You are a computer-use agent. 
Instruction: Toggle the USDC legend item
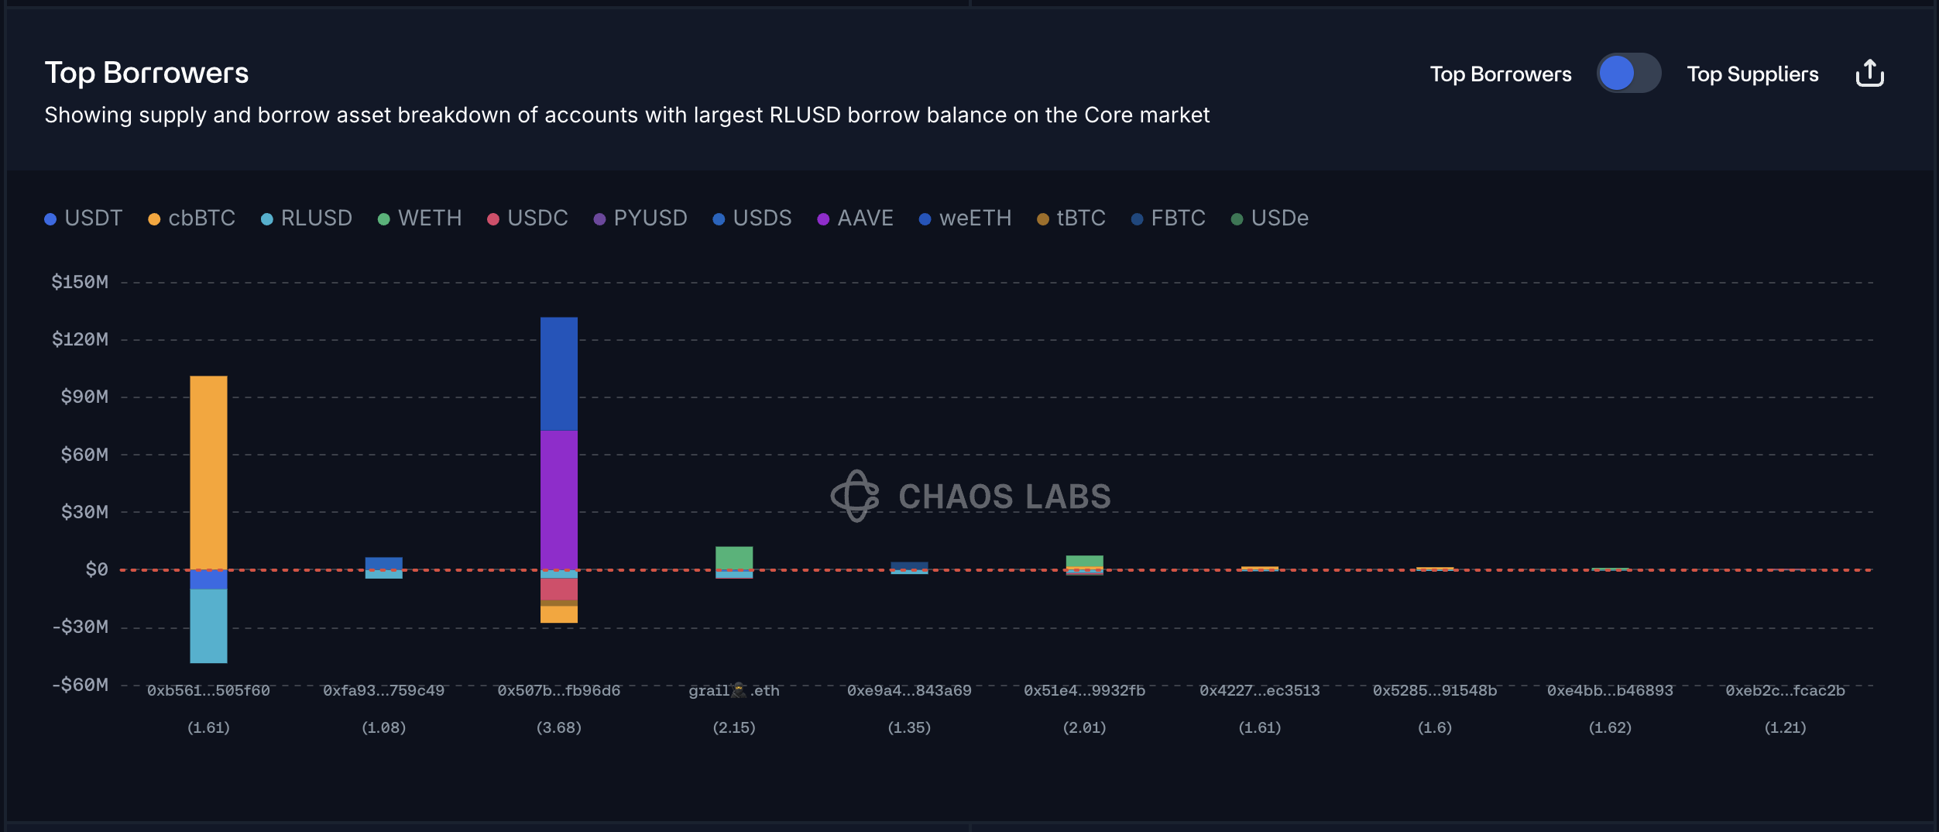click(527, 218)
